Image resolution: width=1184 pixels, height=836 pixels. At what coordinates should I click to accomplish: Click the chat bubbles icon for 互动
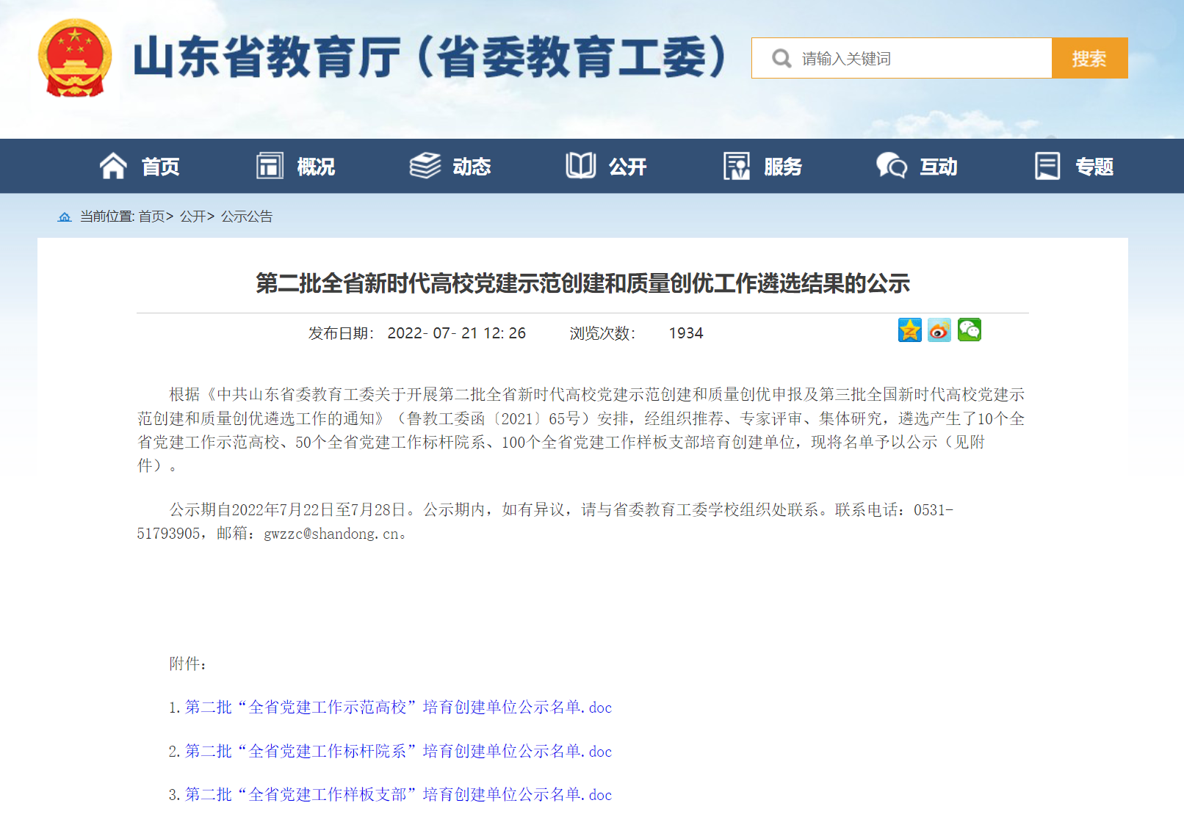coord(892,167)
